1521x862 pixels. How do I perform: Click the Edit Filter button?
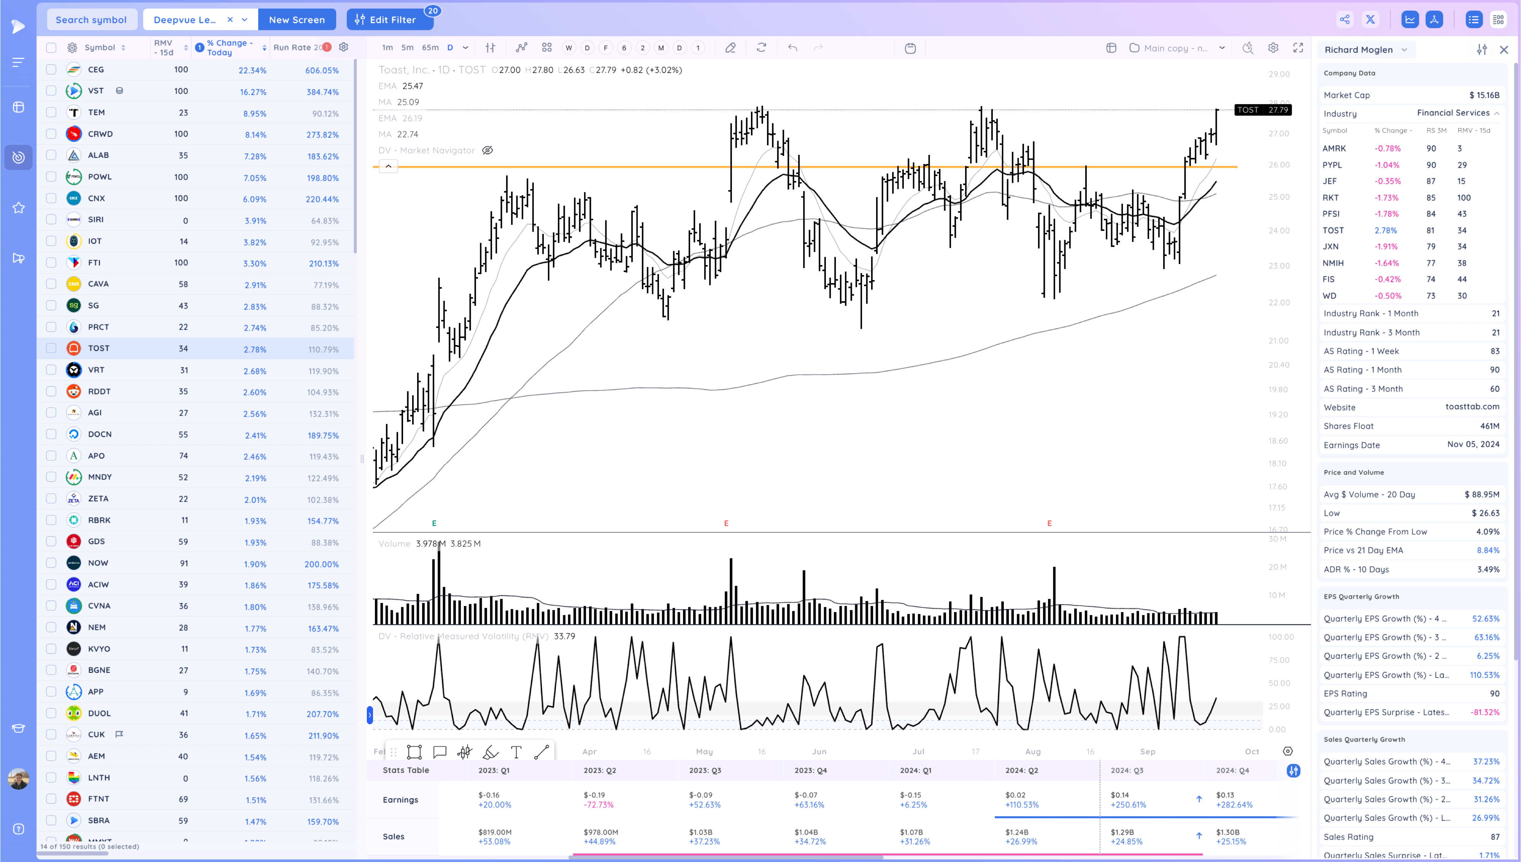click(386, 19)
